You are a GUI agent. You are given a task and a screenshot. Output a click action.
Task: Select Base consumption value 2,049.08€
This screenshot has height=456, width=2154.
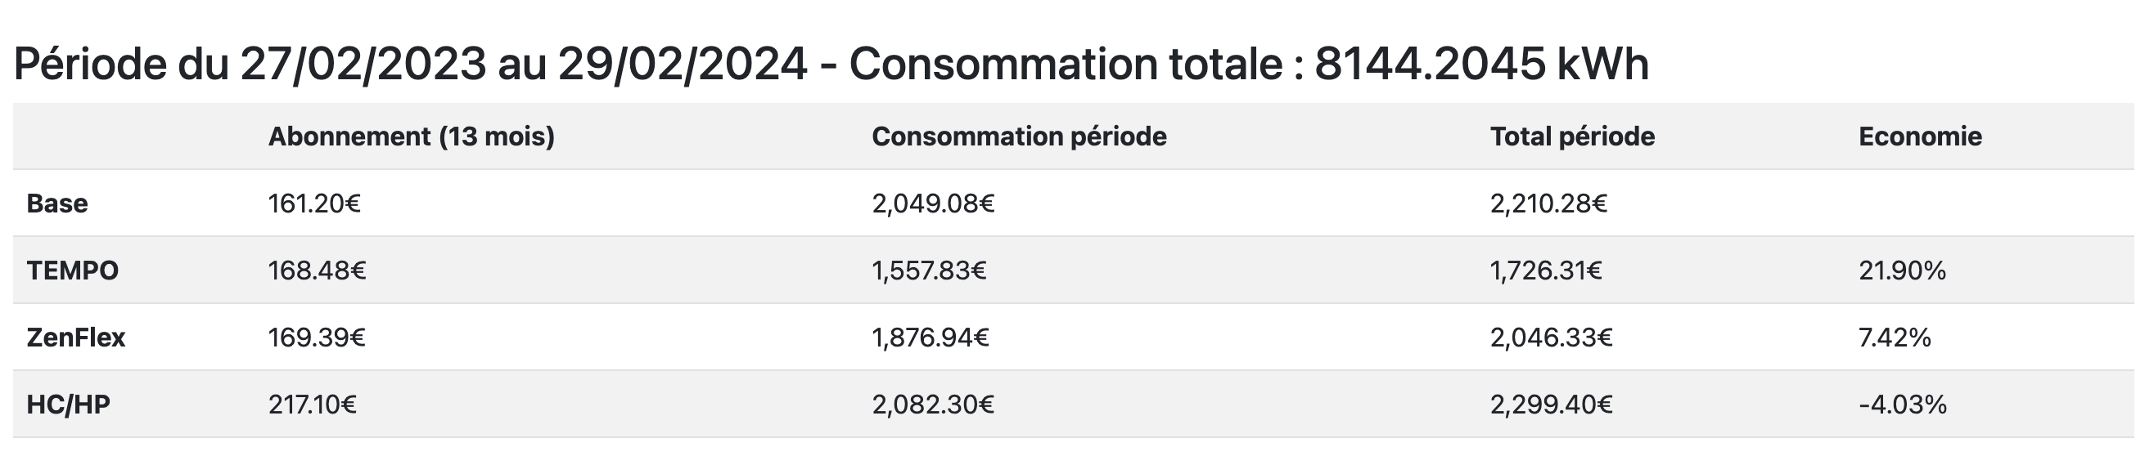(933, 203)
